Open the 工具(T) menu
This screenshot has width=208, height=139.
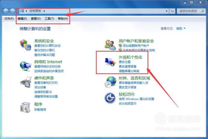point(49,19)
